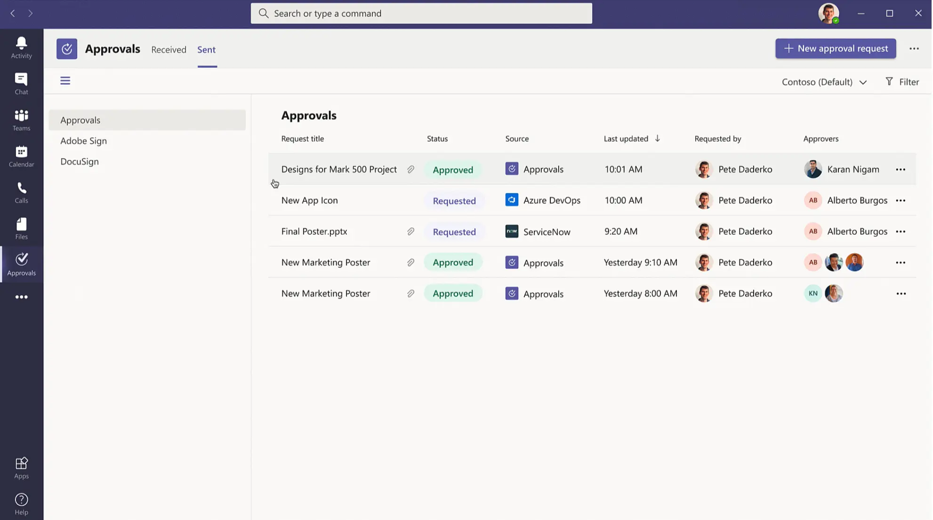Open the Apps store icon
This screenshot has width=933, height=520.
click(21, 468)
